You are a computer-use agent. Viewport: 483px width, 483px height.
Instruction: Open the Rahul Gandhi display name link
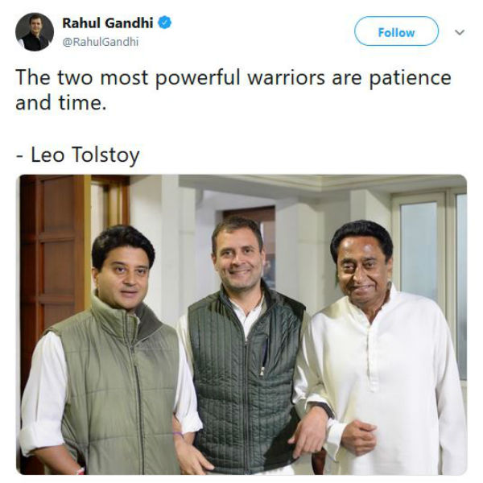coord(108,23)
